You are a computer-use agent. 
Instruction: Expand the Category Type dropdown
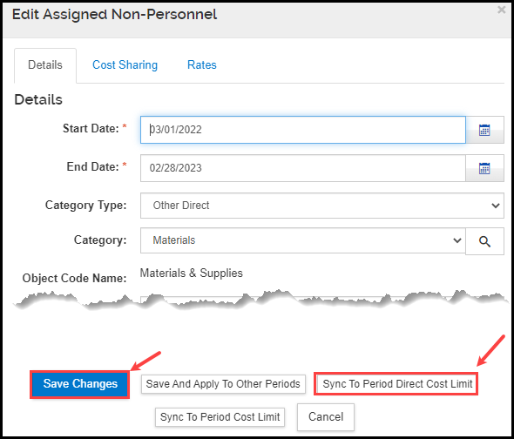(322, 206)
